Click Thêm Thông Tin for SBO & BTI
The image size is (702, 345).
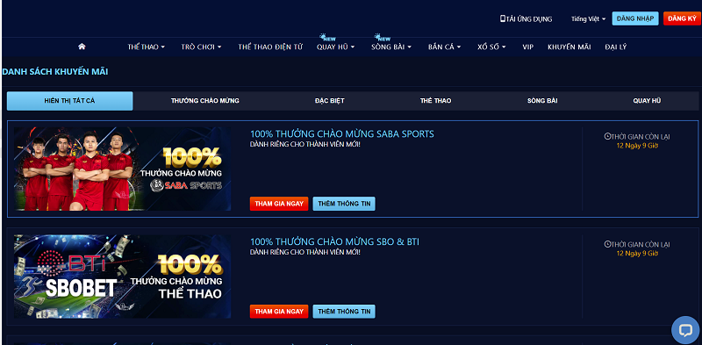point(344,312)
